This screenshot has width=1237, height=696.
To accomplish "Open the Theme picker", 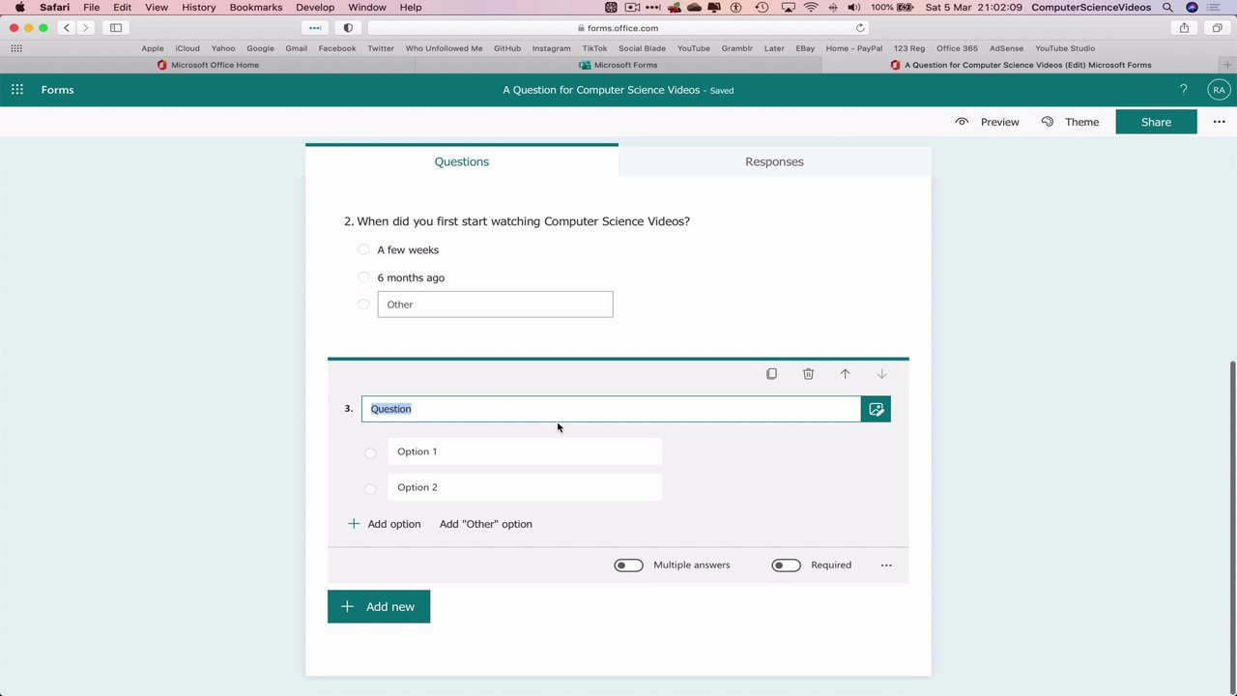I will (1071, 122).
